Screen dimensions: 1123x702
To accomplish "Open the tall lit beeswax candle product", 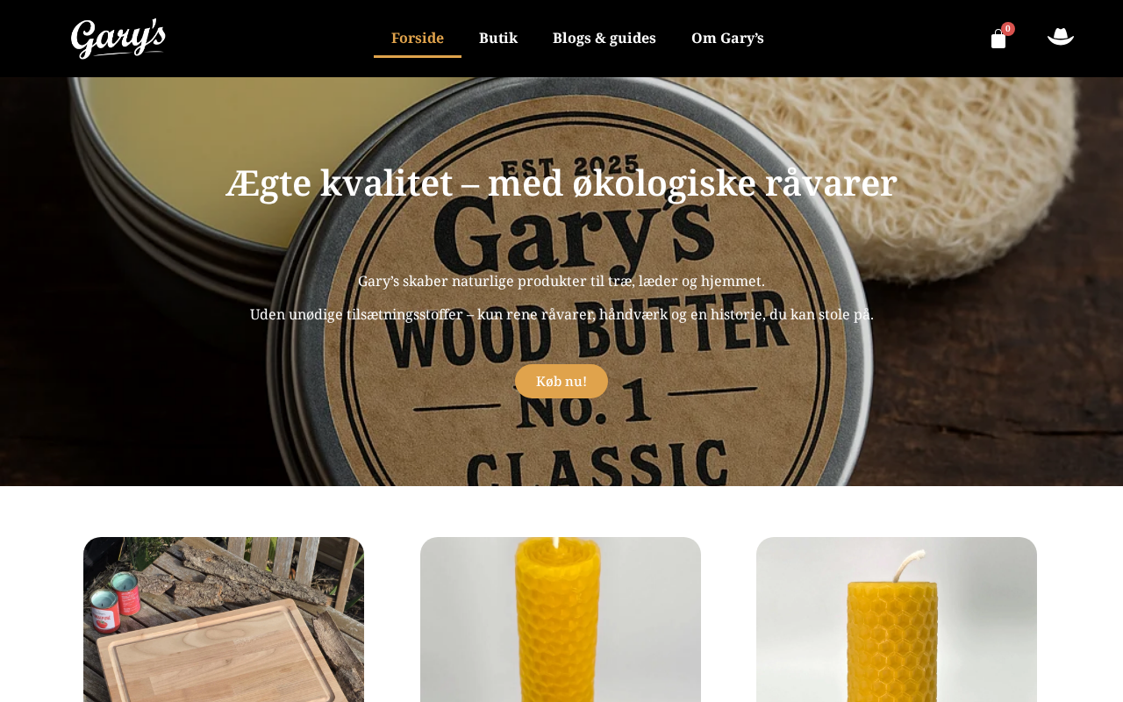I will [x=561, y=620].
